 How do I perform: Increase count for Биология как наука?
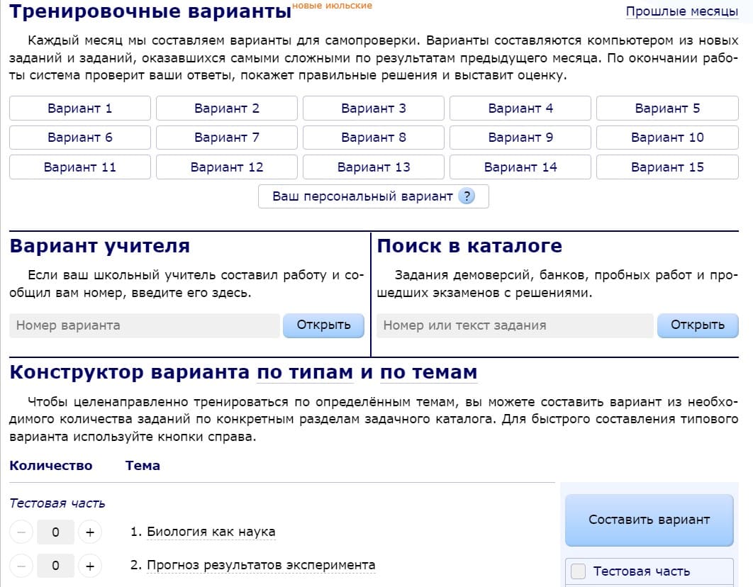[90, 532]
